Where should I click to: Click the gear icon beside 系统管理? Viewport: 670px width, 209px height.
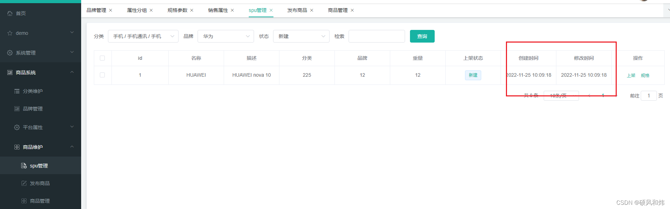(10, 53)
